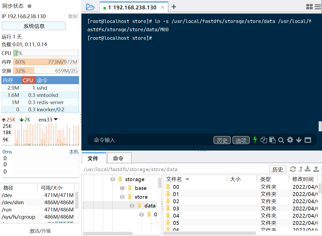Click the download speed 2K indicator
322x236 pixels.
tap(25, 120)
